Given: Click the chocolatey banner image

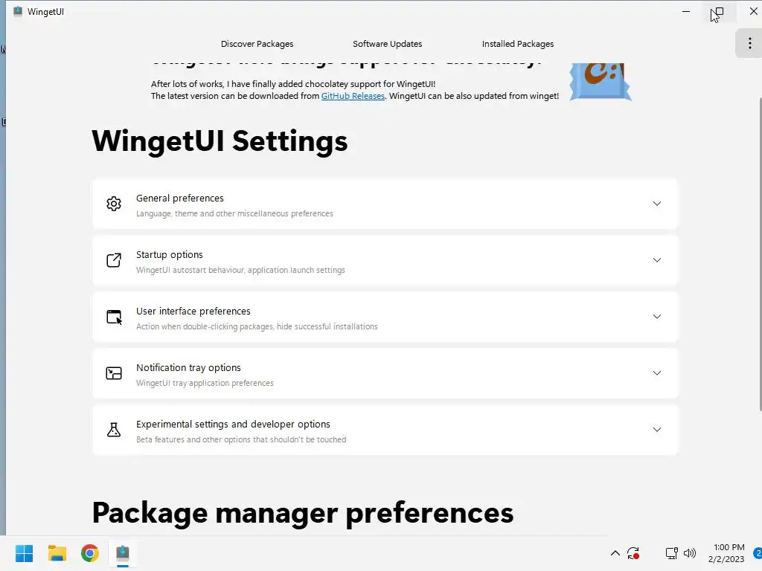Looking at the screenshot, I should 601,82.
